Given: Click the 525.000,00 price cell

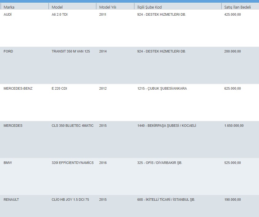Looking at the screenshot, I should [232, 163].
